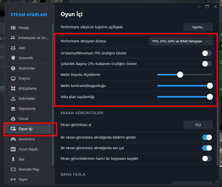Screen dimensions: 222x187
Task: Open Yayın broadcast settings
Action: (28, 179)
